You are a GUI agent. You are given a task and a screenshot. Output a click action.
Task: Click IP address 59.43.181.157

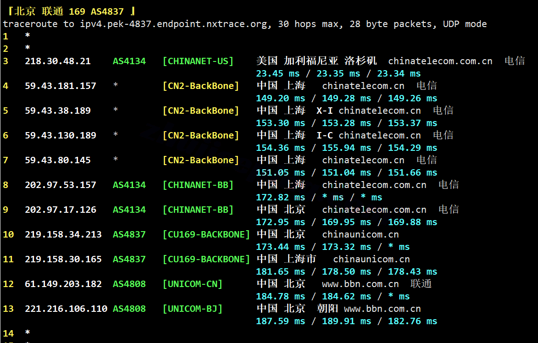coord(61,86)
